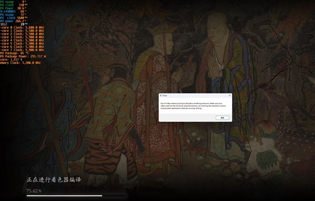
Task: Click the app icon in Error title bar
Action: (161, 96)
